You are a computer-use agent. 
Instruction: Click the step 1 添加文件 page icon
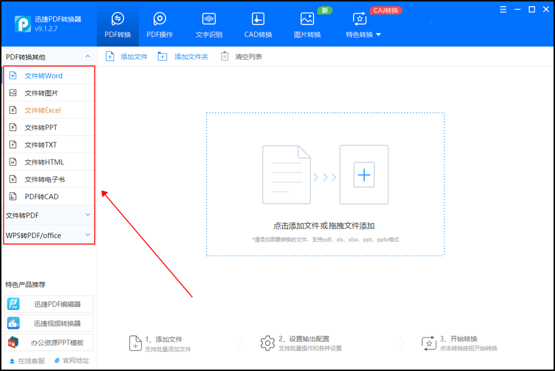135,343
